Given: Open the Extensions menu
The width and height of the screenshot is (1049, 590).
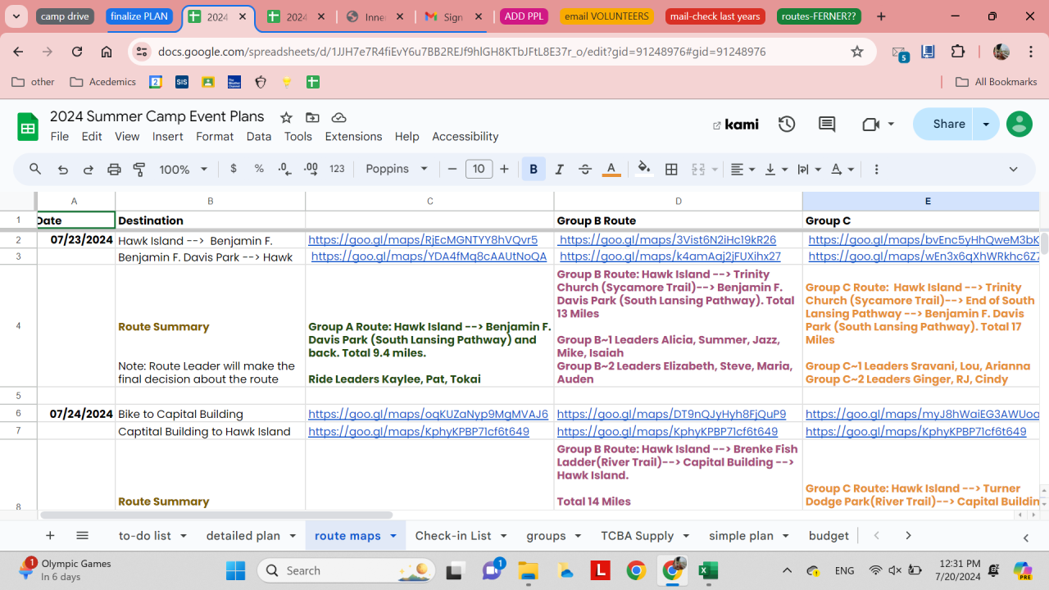Looking at the screenshot, I should 353,137.
